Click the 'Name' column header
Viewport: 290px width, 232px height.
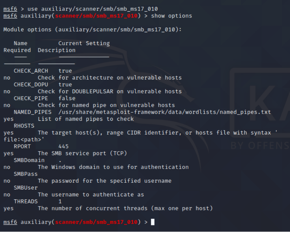click(21, 43)
